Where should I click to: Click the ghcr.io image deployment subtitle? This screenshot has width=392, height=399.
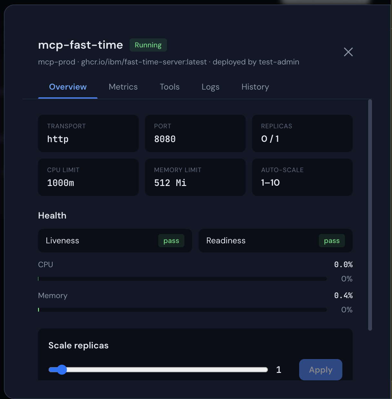click(169, 62)
